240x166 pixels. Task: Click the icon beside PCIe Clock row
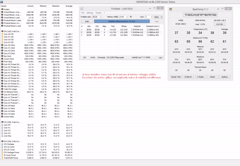pos(2,61)
